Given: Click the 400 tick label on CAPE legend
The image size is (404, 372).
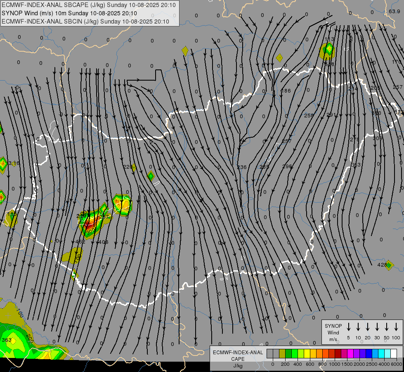Looking at the screenshot, I should [298, 364].
